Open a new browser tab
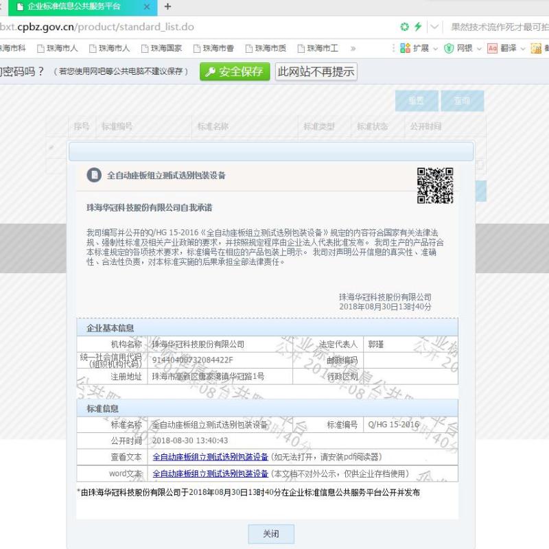Image resolution: width=549 pixels, height=549 pixels. 167,6
